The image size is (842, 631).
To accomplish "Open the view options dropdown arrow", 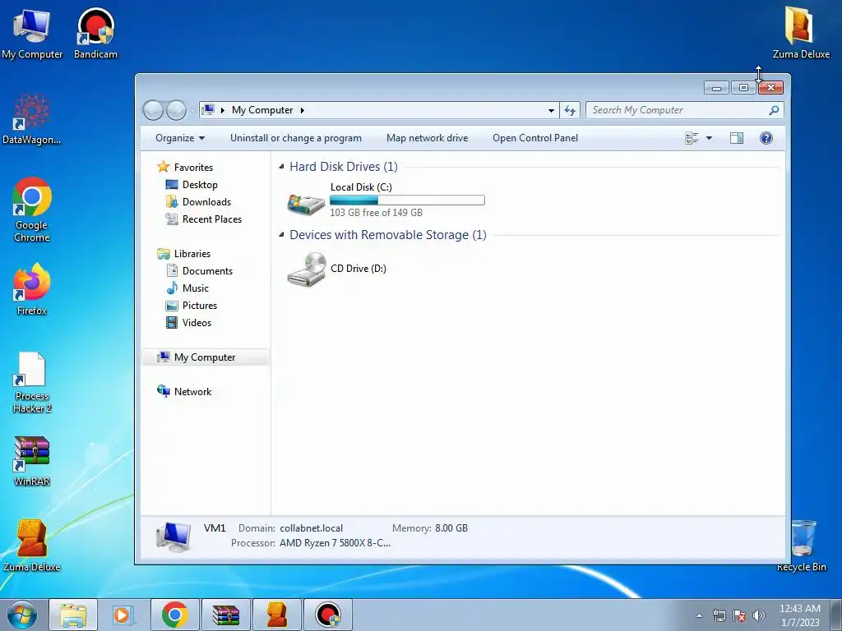I will [709, 138].
